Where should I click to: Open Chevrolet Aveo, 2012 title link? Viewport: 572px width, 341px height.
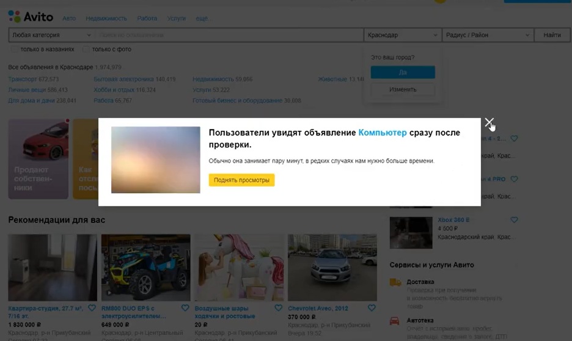(318, 309)
